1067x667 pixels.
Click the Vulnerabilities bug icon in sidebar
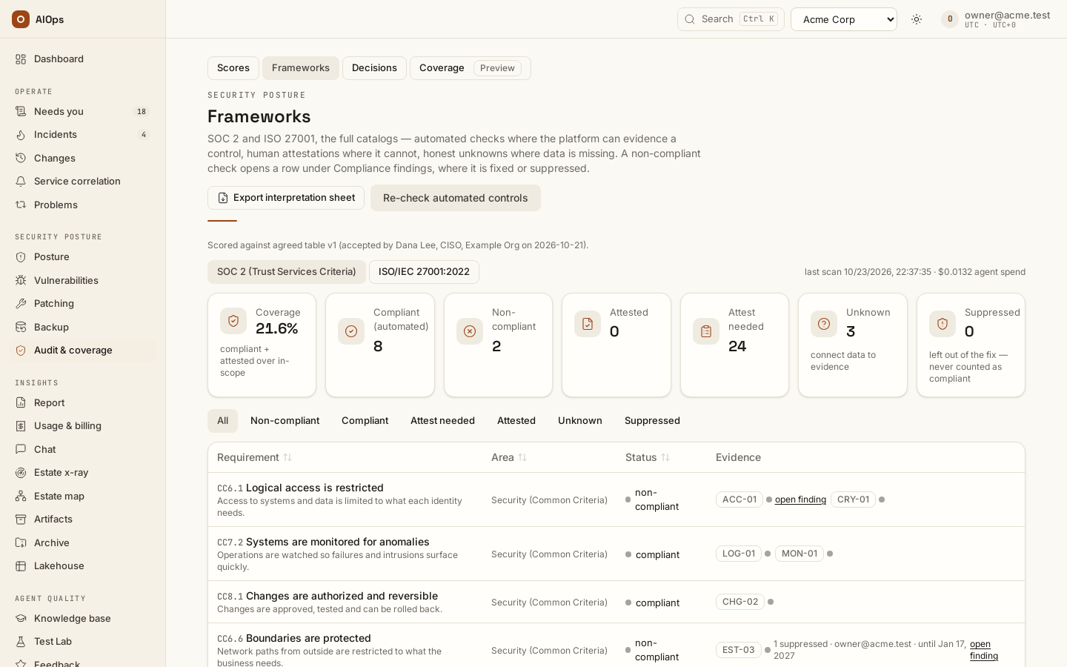21,280
